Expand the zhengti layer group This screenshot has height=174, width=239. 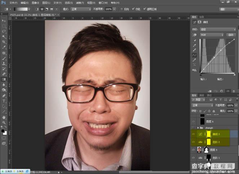pos(198,128)
